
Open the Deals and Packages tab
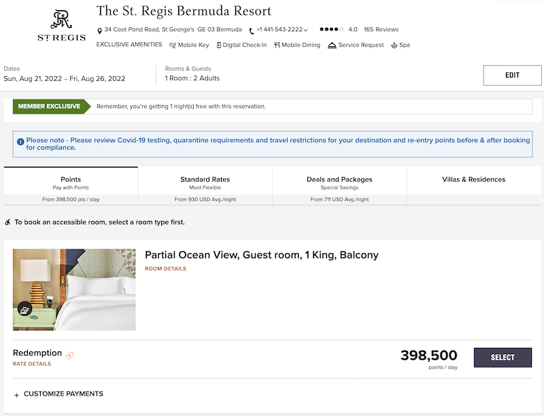pyautogui.click(x=339, y=186)
